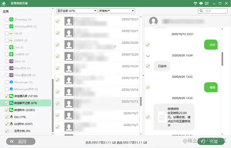Click the file icon in 微信转账 message
The width and height of the screenshot is (231, 148).
pos(162,117)
